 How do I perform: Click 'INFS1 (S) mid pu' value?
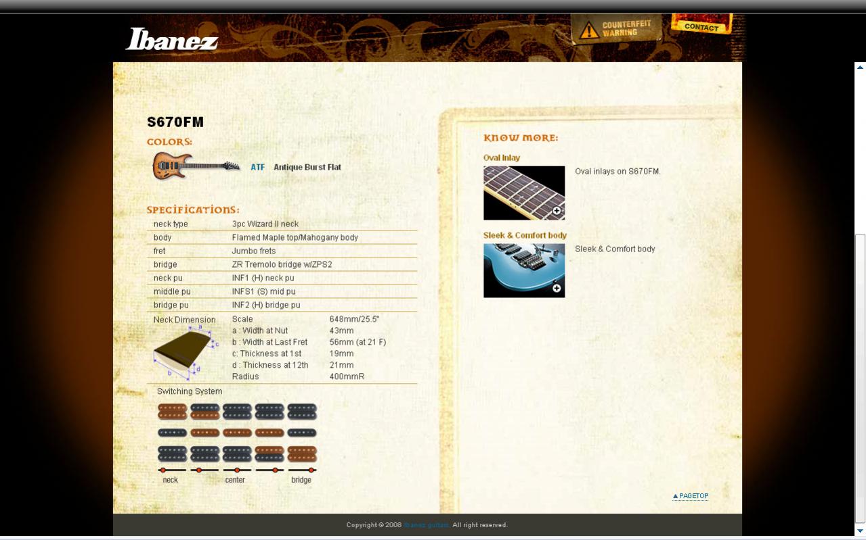tap(264, 292)
